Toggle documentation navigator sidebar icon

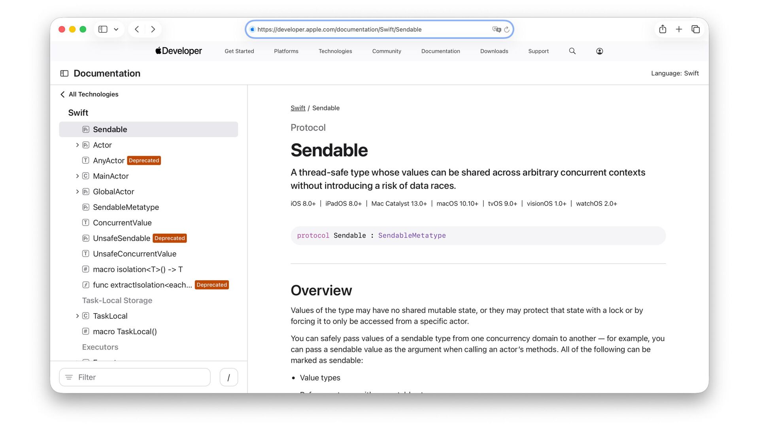pyautogui.click(x=64, y=74)
